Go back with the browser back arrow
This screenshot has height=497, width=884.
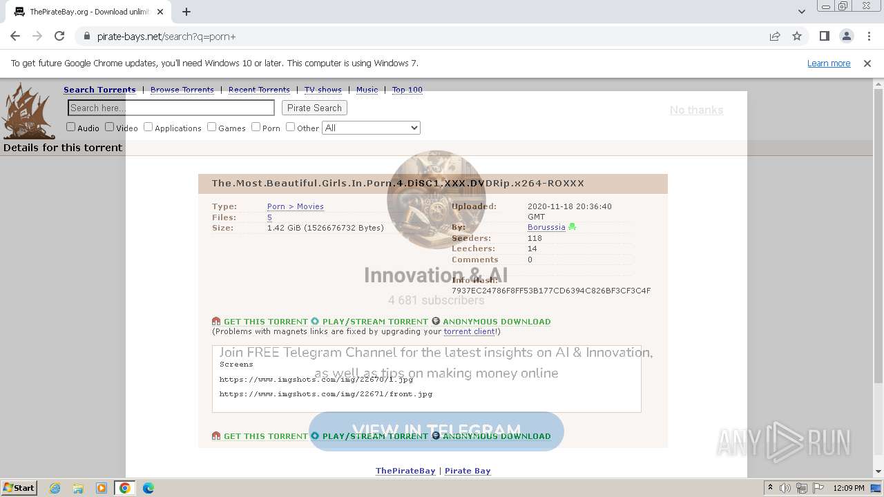pos(15,37)
